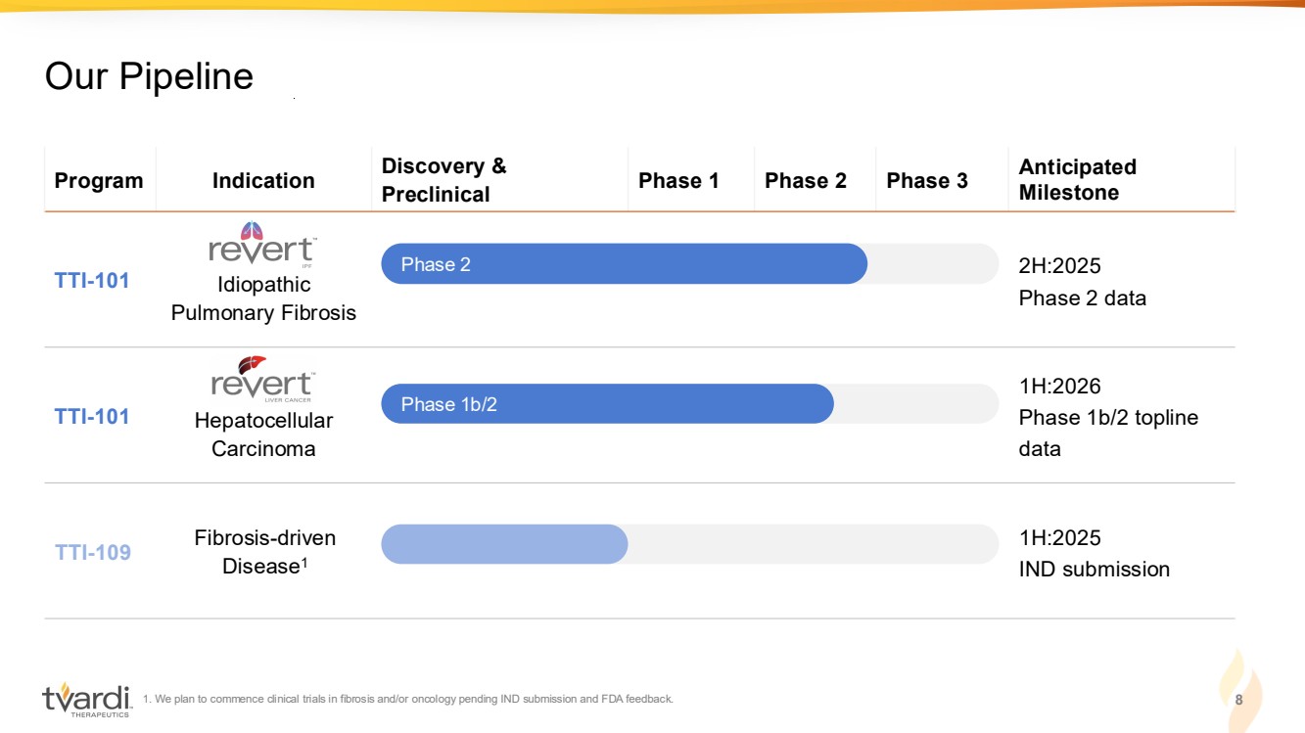
Task: Click the Indication column header
Action: pos(263,181)
